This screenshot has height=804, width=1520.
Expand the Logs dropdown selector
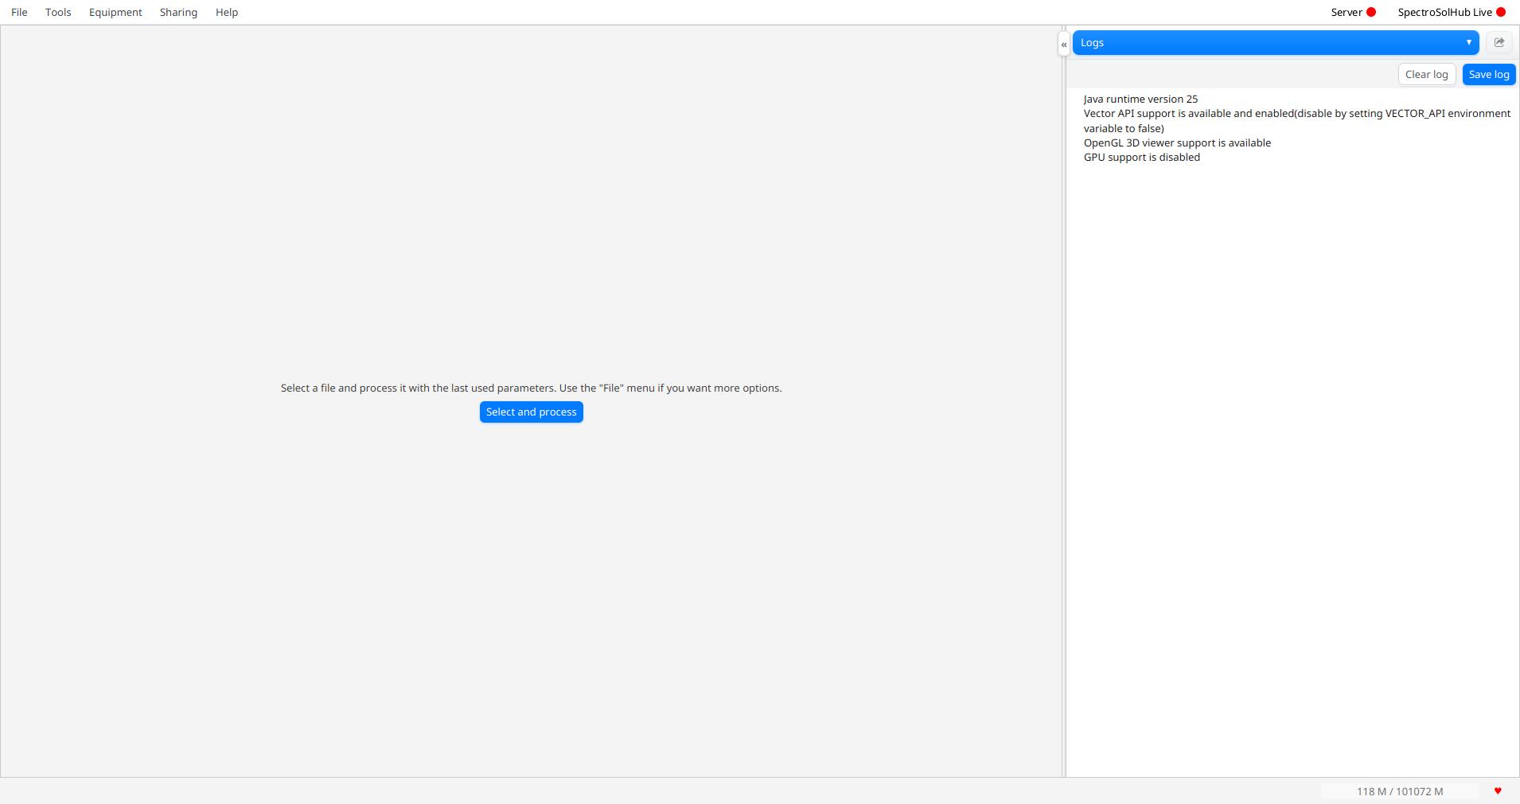1276,42
